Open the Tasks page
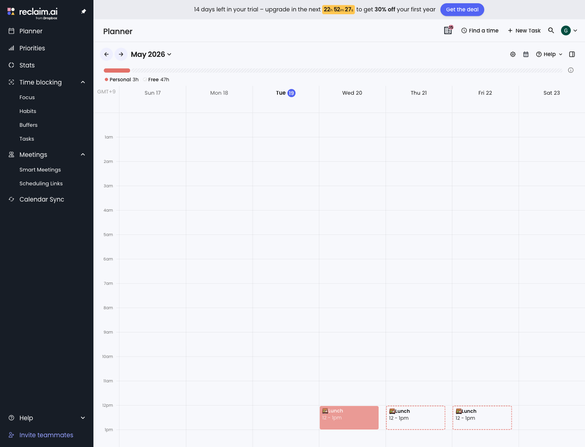This screenshot has height=447, width=585. (x=27, y=139)
